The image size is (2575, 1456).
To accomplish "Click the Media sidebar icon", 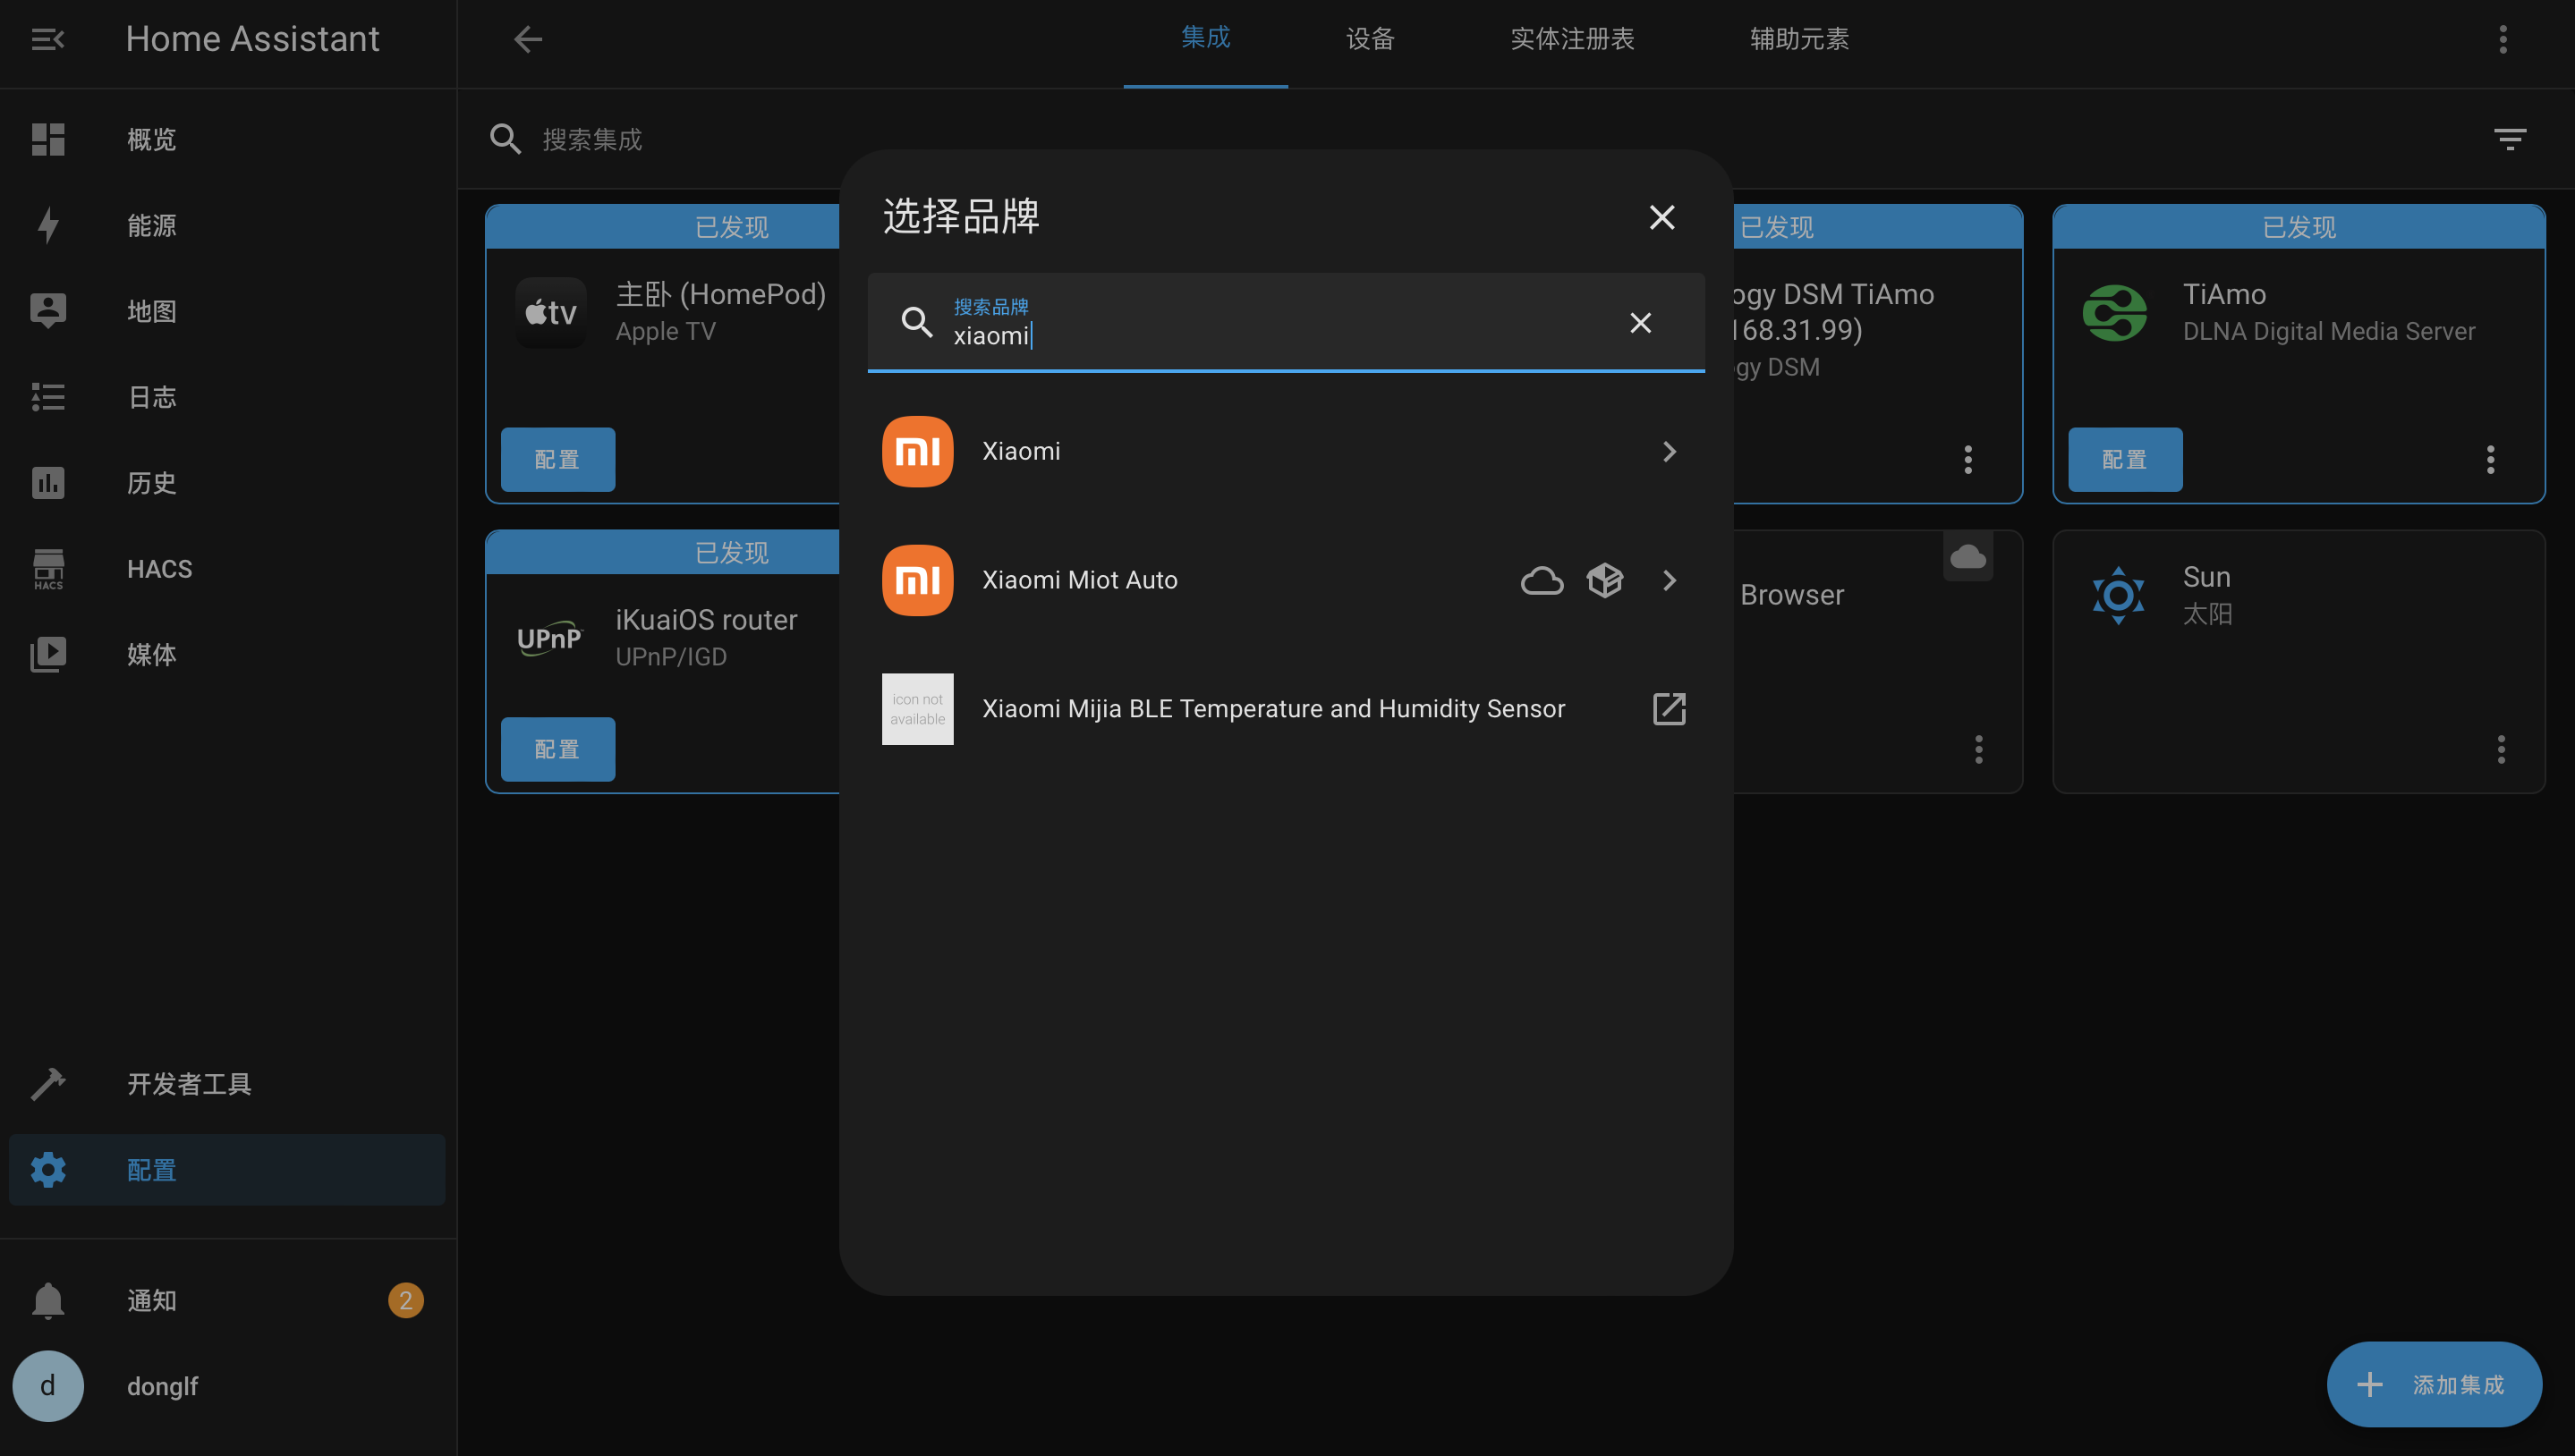I will click(x=47, y=655).
